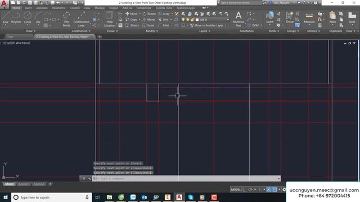Viewport: 360px width, 202px height.
Task: Click the AM_0 layer color swatch
Action: (197, 20)
